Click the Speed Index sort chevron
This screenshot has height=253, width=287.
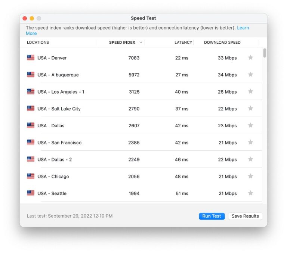(141, 43)
